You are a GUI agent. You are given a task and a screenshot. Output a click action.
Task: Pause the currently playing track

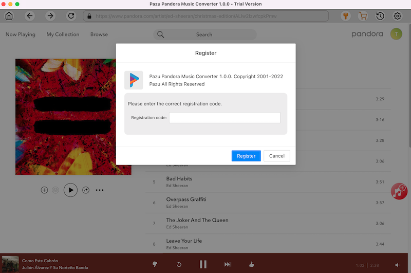[x=203, y=264]
